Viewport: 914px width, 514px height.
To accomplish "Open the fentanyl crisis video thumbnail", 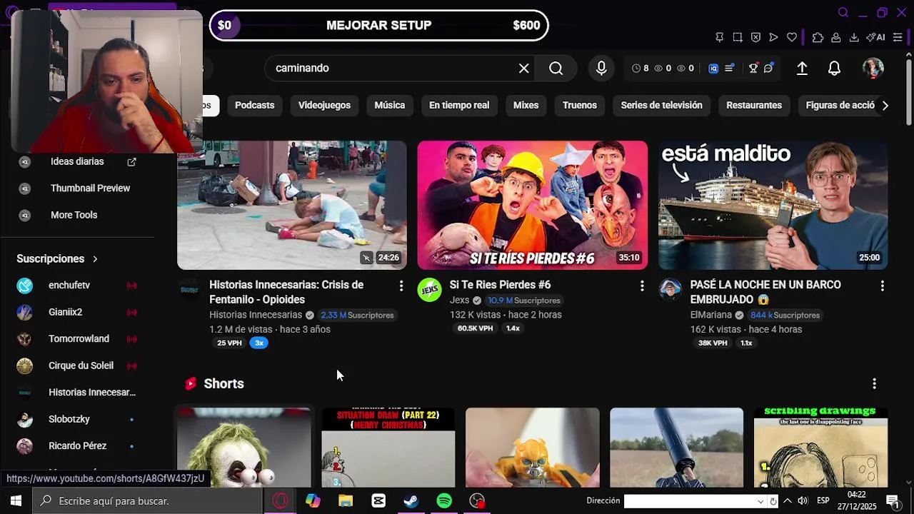I will [292, 206].
